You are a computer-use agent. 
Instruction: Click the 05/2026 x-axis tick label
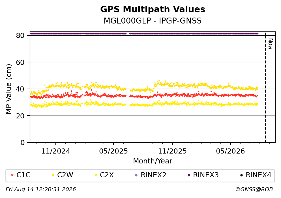230,151
